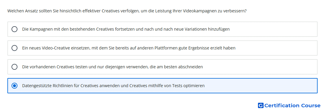Select the radio button for 'Ein neues Video-Creative einsetzen'
The height and width of the screenshot is (111, 325).
[x=14, y=48]
